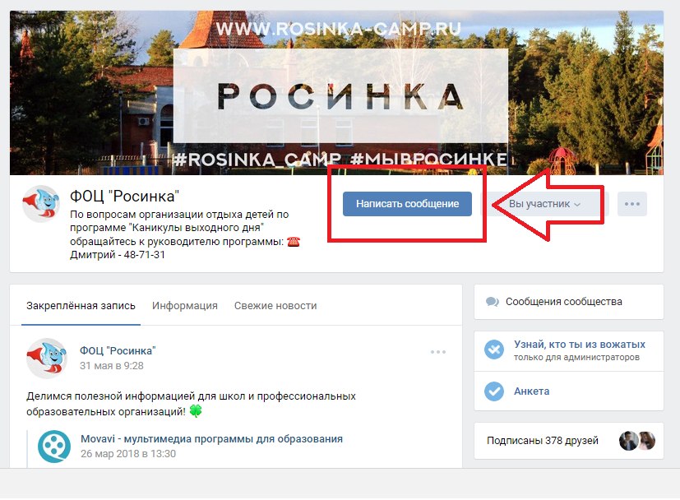The height and width of the screenshot is (500, 680).
Task: Click the Rosinka community avatar in the header
Action: coord(41,203)
